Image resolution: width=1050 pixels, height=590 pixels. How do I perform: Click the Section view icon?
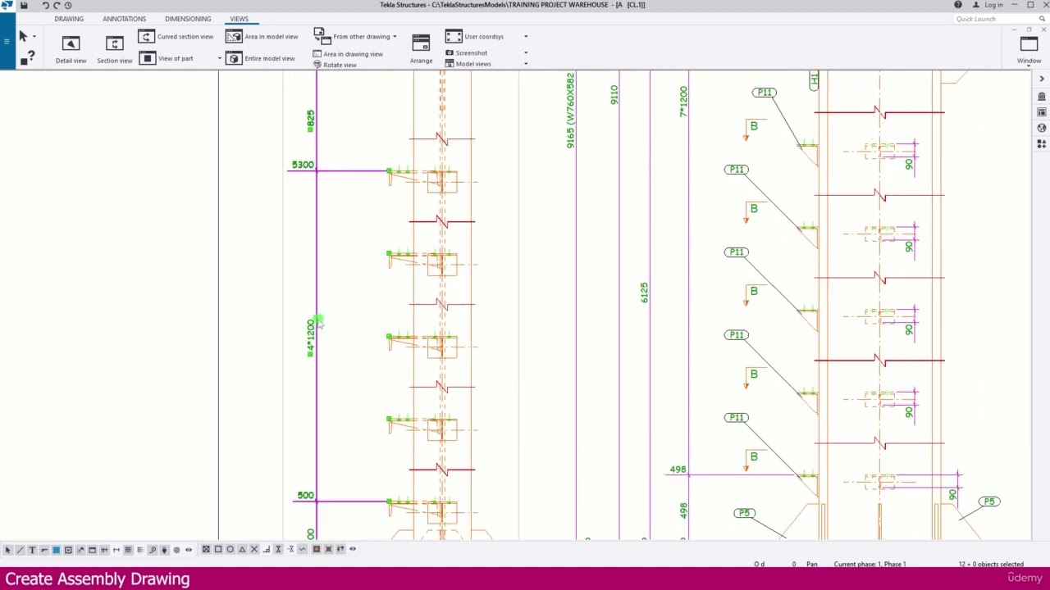115,43
